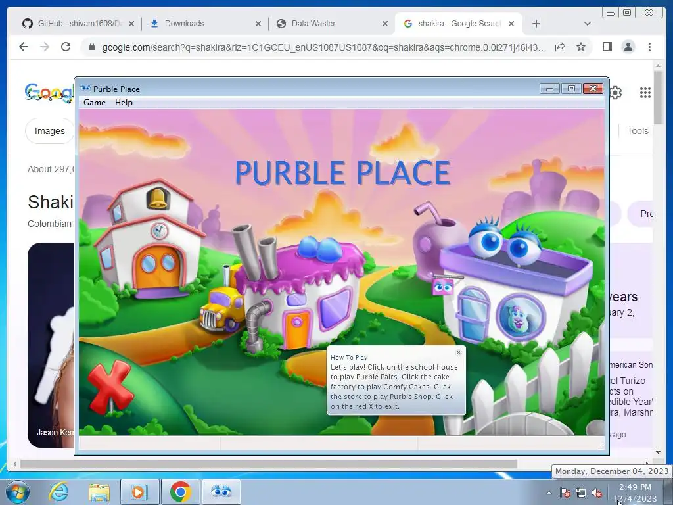Open the Help menu in Purble Place

point(124,102)
